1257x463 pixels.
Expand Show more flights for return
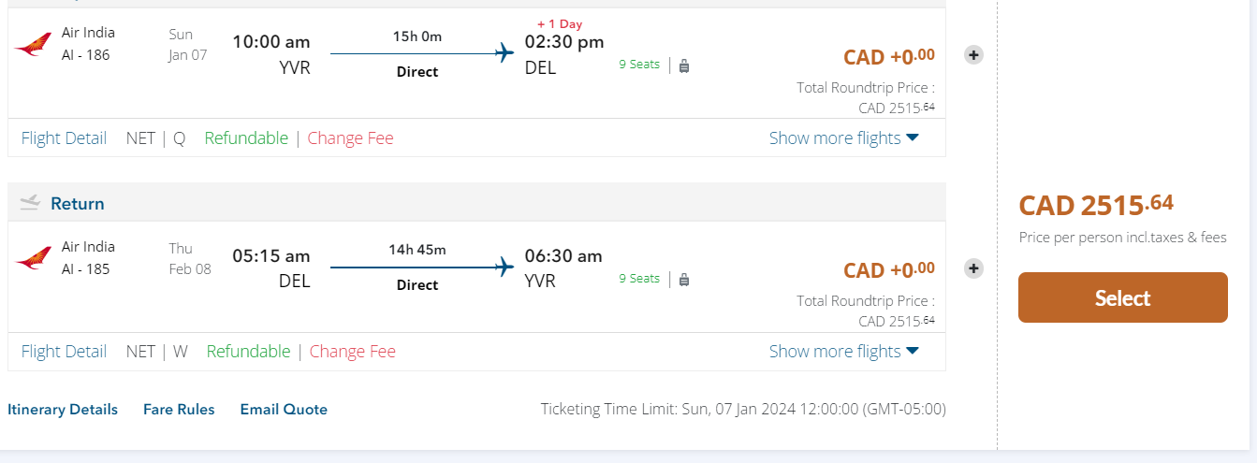(x=843, y=352)
